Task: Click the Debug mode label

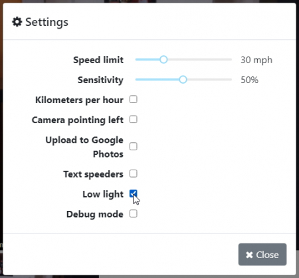Action: [x=95, y=214]
